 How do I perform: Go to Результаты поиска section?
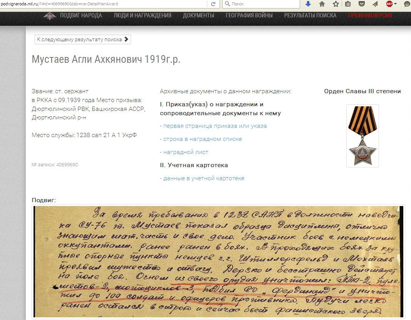point(310,15)
